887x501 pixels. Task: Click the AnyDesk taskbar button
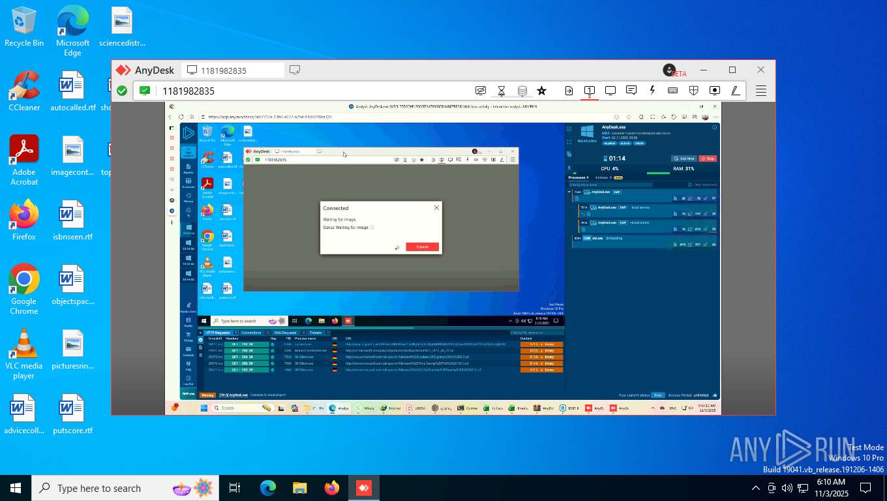pyautogui.click(x=363, y=488)
